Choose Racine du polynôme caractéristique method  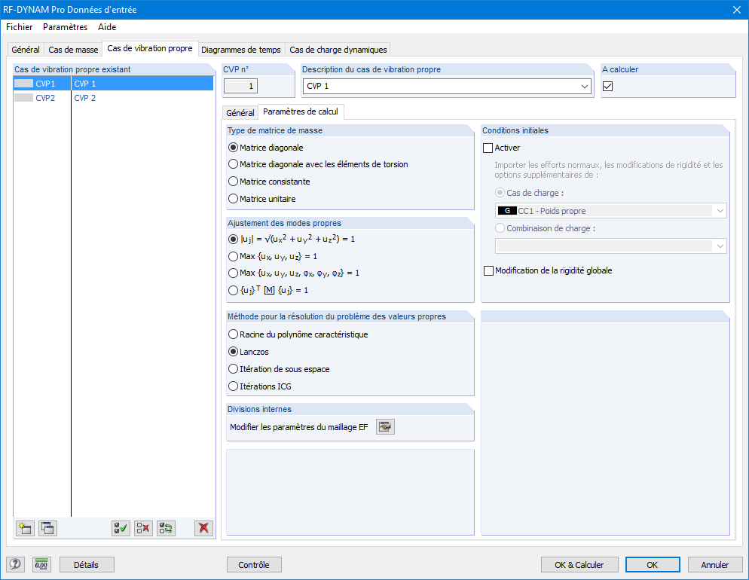(298, 334)
